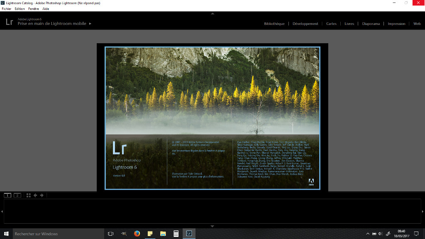Click the pen workspace tray icon
This screenshot has height=239, width=425.
[x=388, y=234]
